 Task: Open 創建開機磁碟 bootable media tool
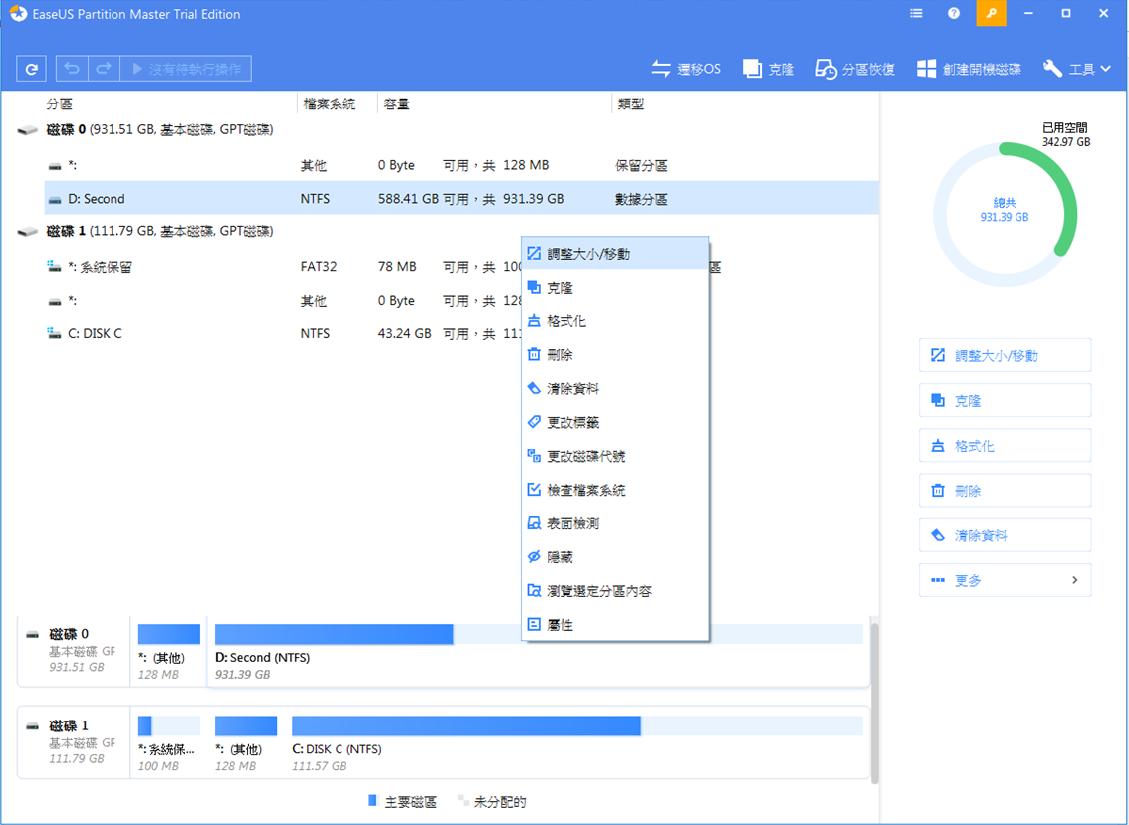969,69
